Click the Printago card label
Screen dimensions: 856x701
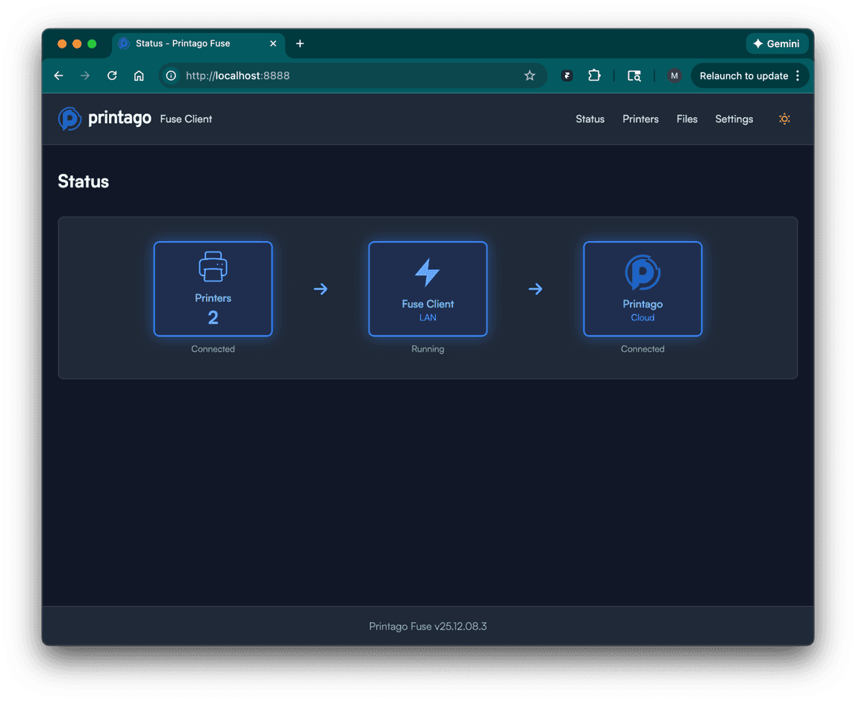point(643,304)
